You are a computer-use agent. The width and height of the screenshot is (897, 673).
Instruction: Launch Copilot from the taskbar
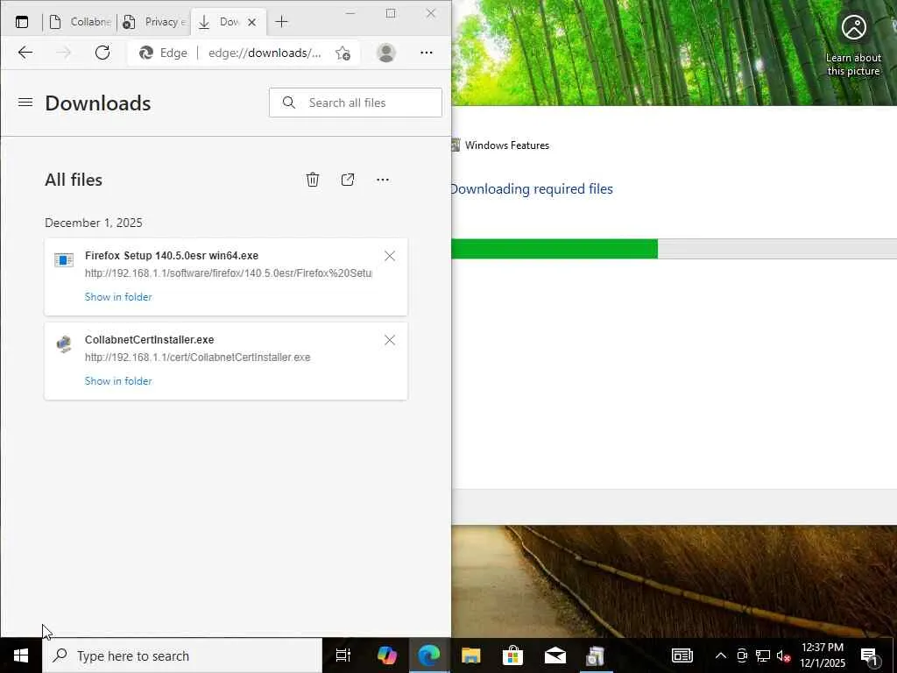[387, 655]
